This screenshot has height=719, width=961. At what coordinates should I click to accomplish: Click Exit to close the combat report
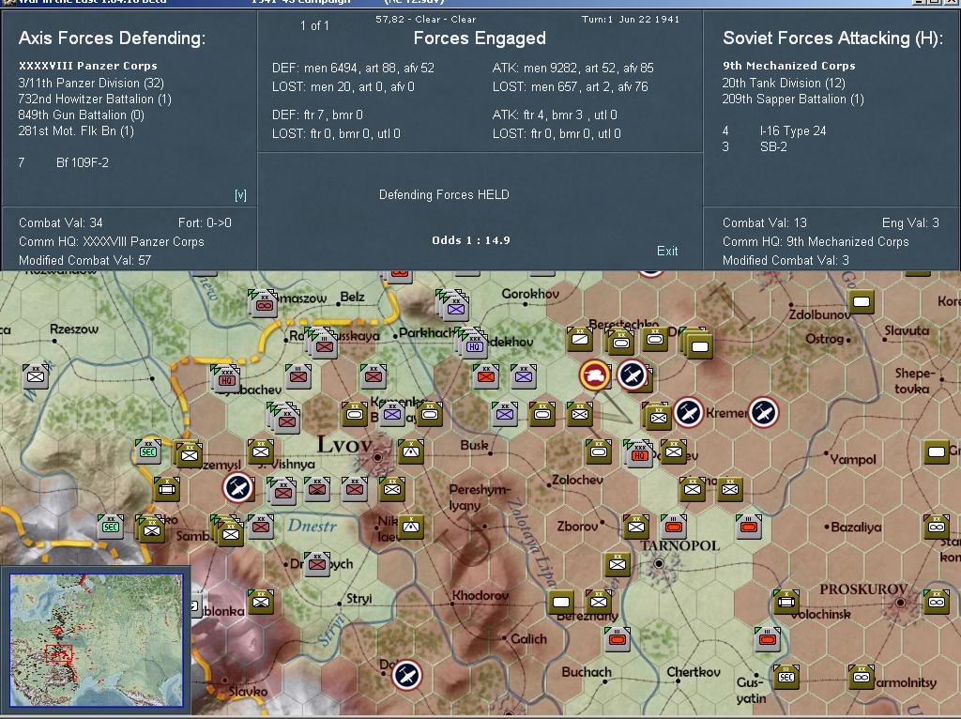pyautogui.click(x=667, y=251)
